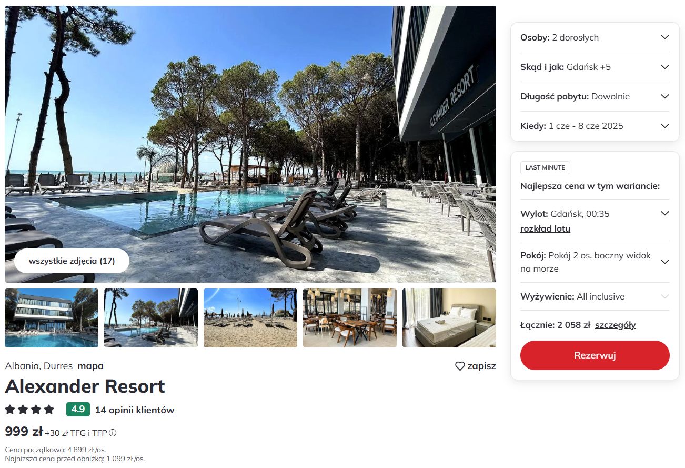Click the red Rezerwuj button

595,355
